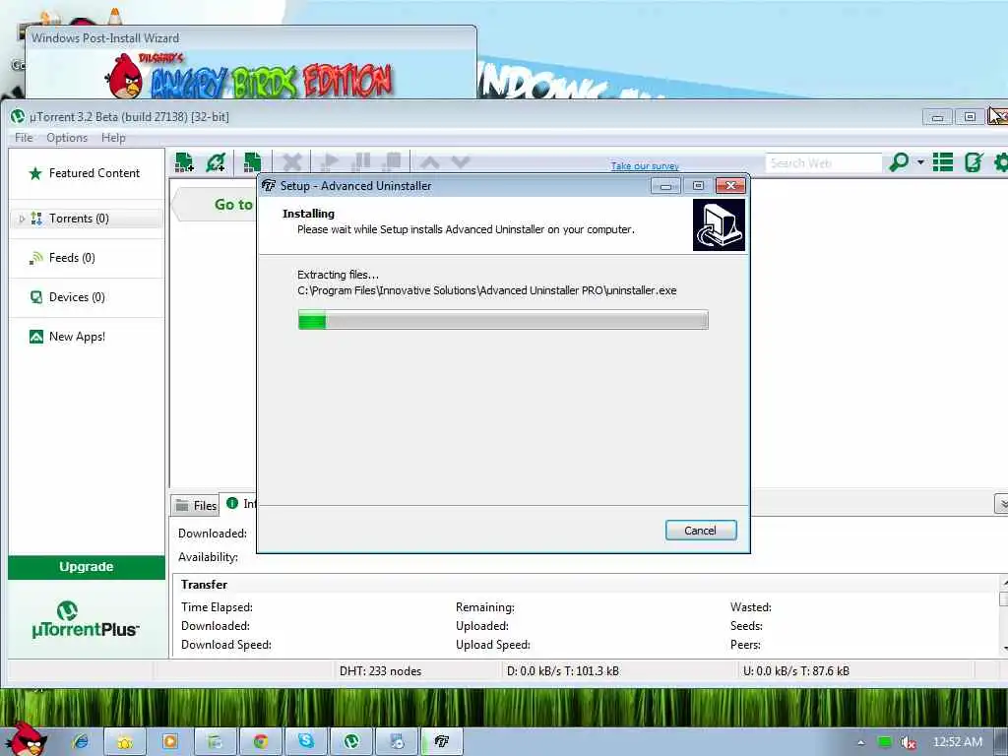Viewport: 1008px width, 756px height.
Task: Open the Help menu in uTorrent
Action: point(113,138)
